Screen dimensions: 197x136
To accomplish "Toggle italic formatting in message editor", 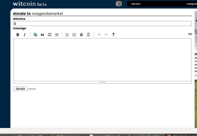I will (x=25, y=35).
